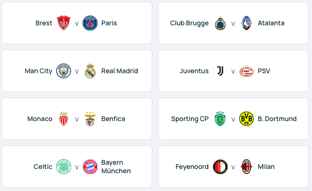This screenshot has height=191, width=312.
Task: Click the Atalanta club crest
Action: tap(246, 23)
